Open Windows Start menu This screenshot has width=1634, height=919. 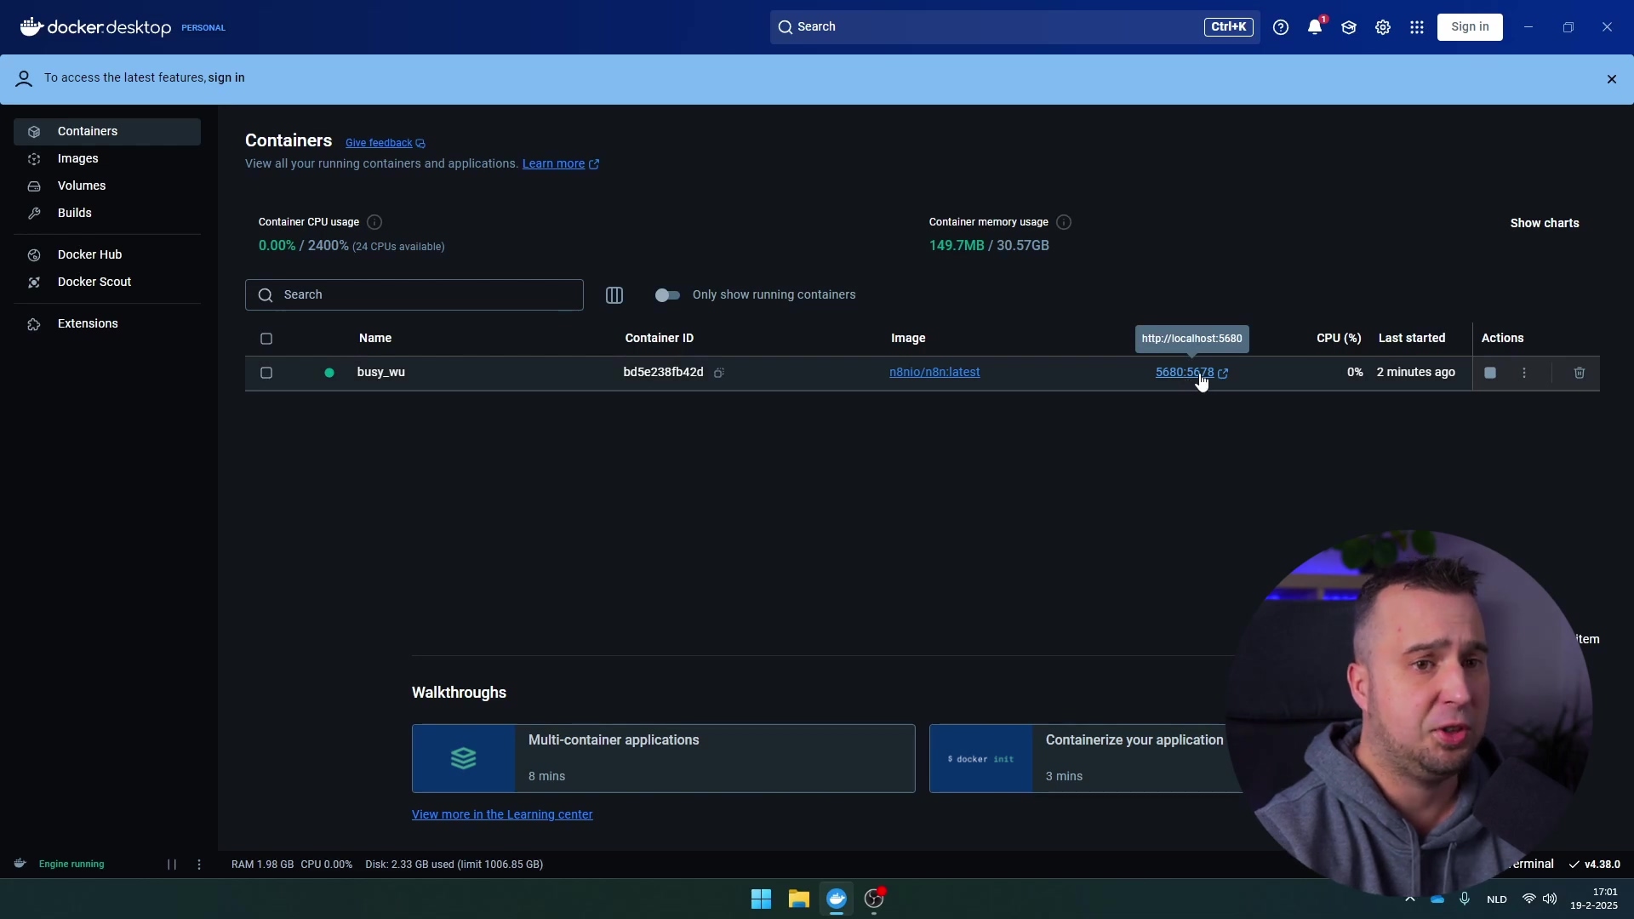point(761,899)
